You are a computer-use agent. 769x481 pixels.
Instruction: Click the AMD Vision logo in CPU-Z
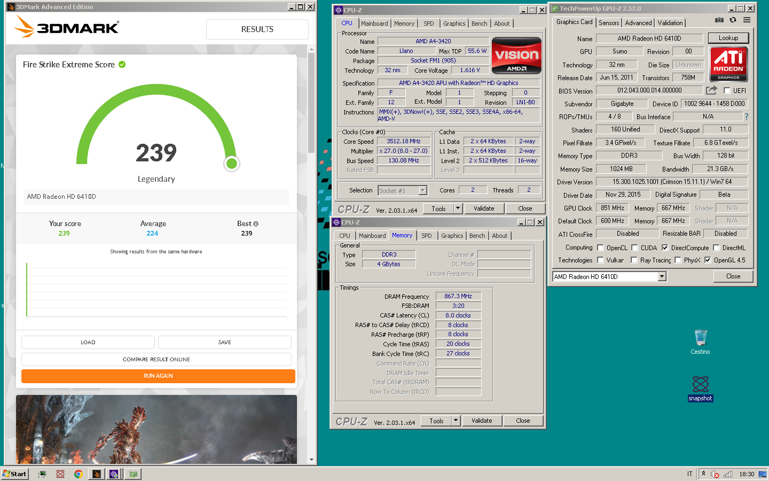click(516, 55)
